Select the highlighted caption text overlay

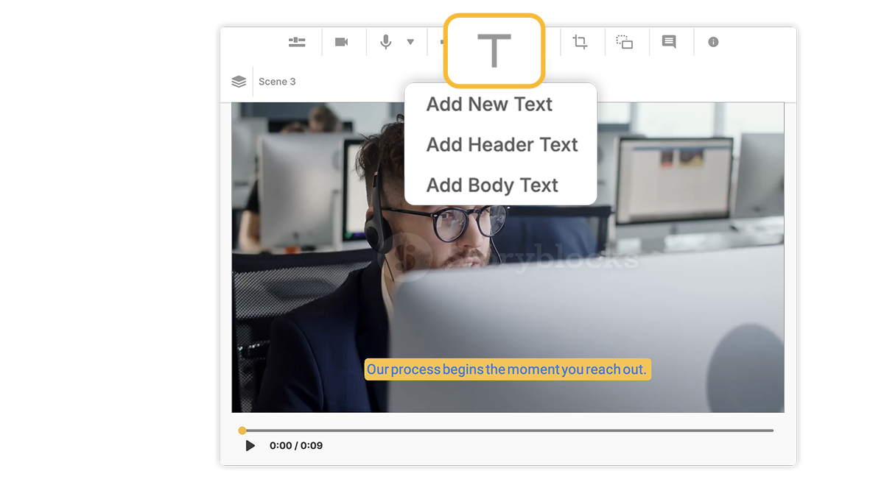(508, 369)
